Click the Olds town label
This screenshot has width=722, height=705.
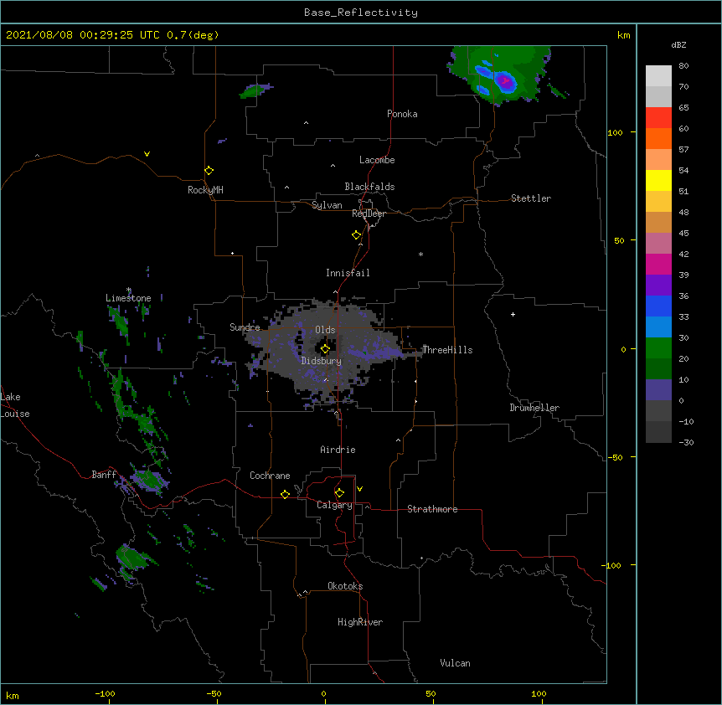(325, 330)
